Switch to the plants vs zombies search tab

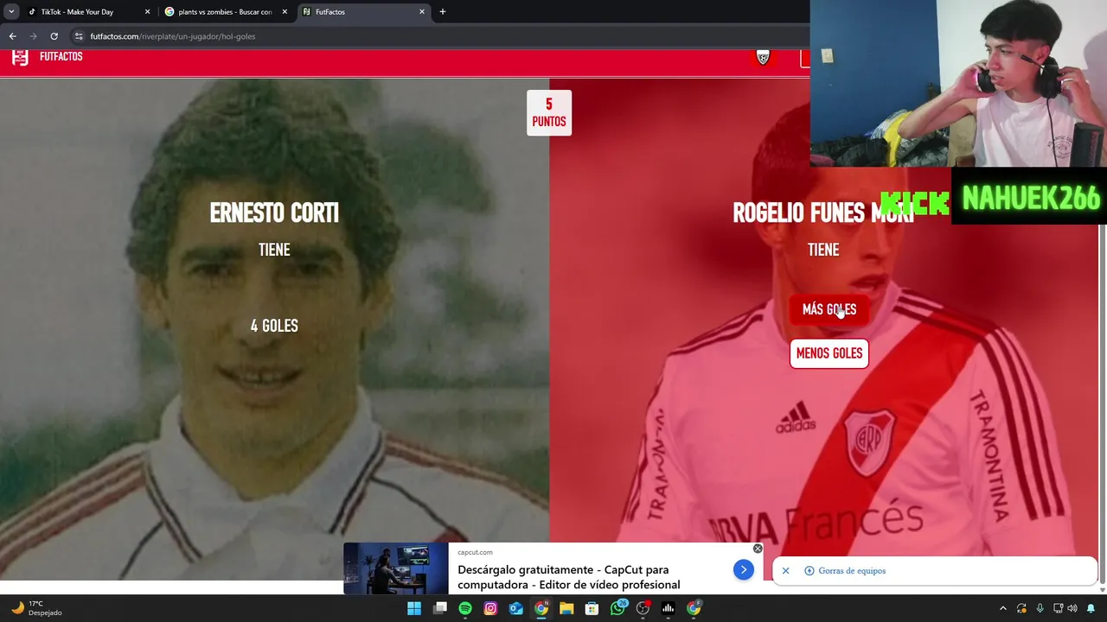click(225, 12)
